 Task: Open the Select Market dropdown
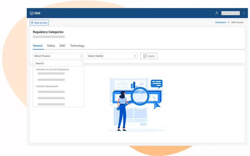pyautogui.click(x=112, y=56)
